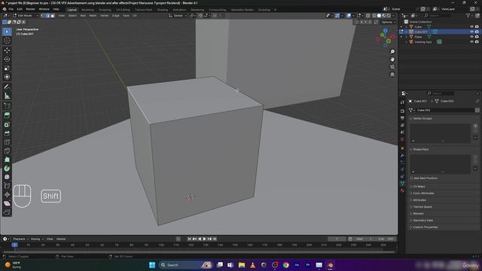482x271 pixels.
Task: Select the Spin tool
Action: tap(7, 169)
